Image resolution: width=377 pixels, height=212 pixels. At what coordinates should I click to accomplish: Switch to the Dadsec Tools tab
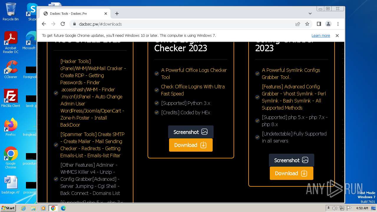[75, 14]
